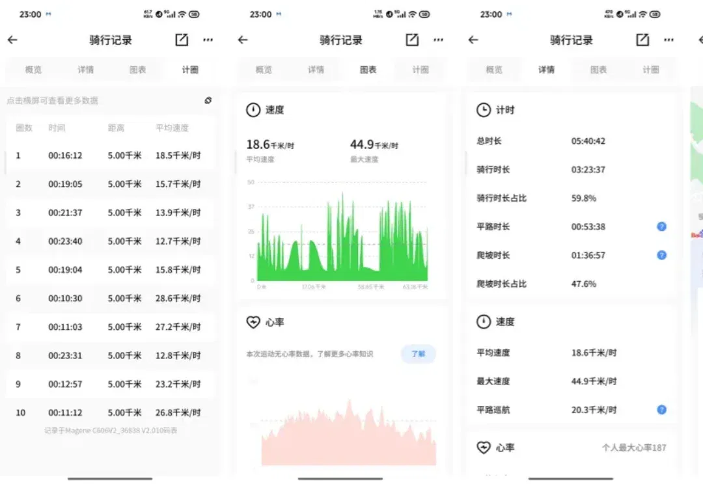
Task: Select lap 9 row with 23.2千米/时
Action: point(110,384)
